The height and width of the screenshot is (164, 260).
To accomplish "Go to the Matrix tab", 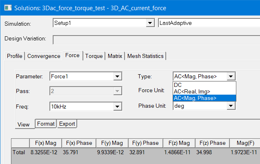I will click(115, 56).
